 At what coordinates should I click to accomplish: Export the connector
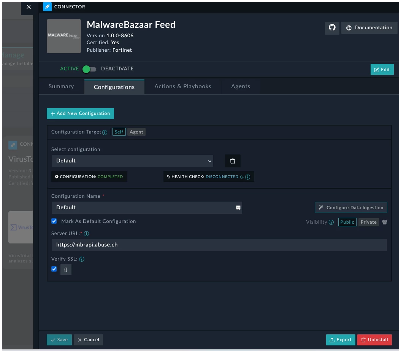point(341,340)
